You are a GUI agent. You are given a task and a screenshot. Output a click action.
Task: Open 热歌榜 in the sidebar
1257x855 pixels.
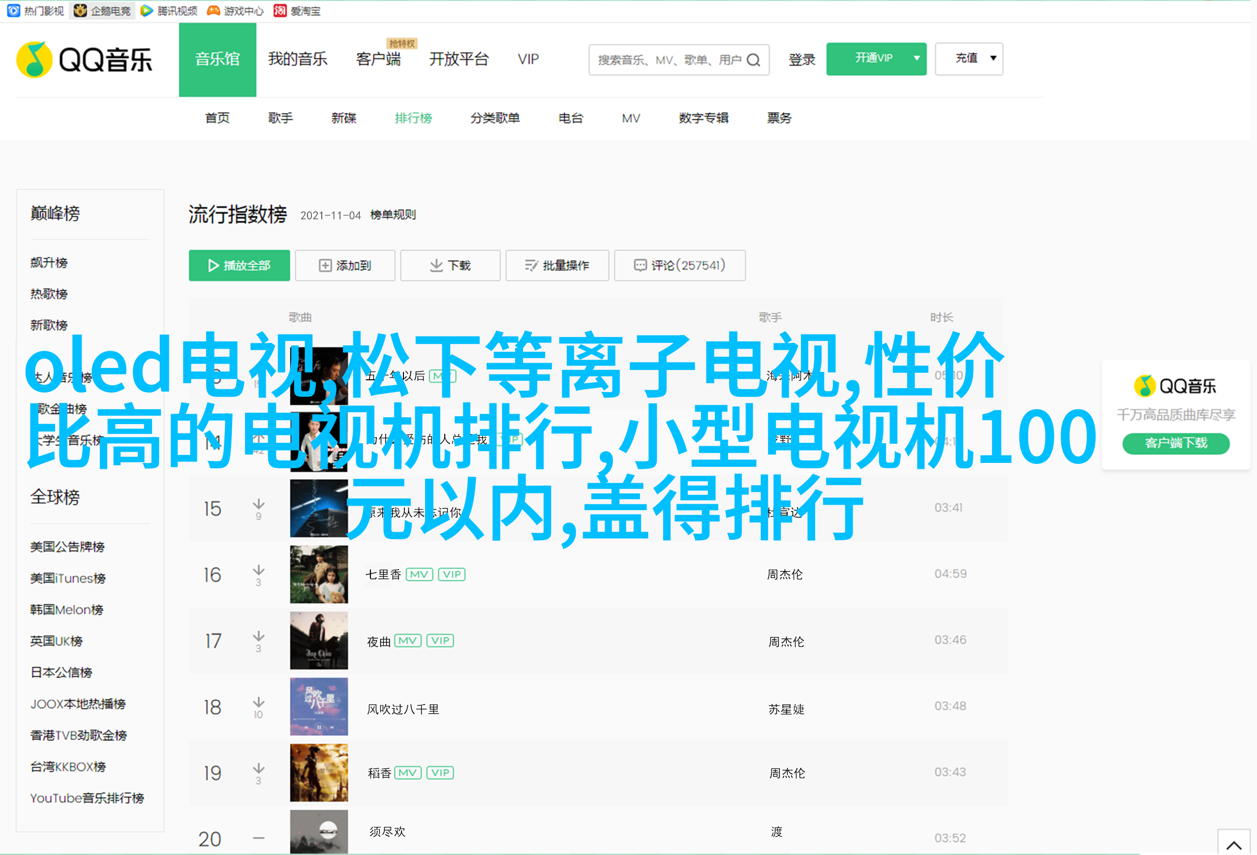tap(49, 294)
